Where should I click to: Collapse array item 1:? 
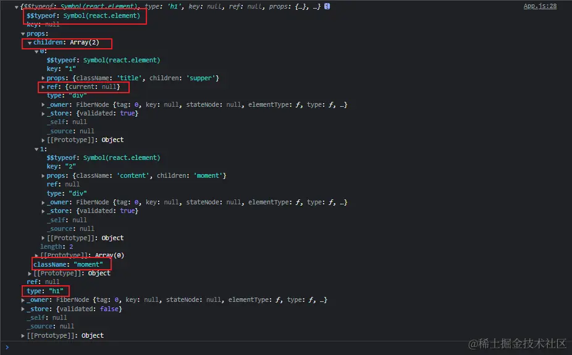click(x=36, y=149)
